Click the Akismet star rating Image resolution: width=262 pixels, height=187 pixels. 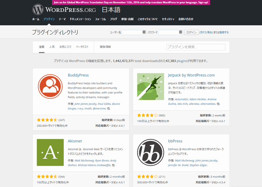click(47, 177)
